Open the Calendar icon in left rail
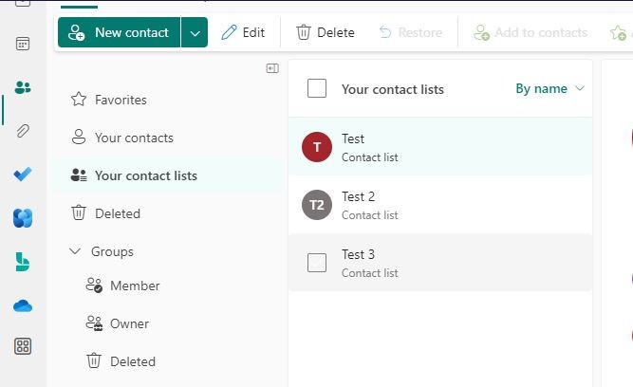The width and height of the screenshot is (633, 387). [23, 44]
